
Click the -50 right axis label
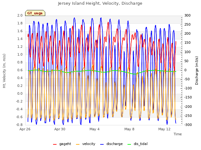pyautogui.click(x=187, y=79)
